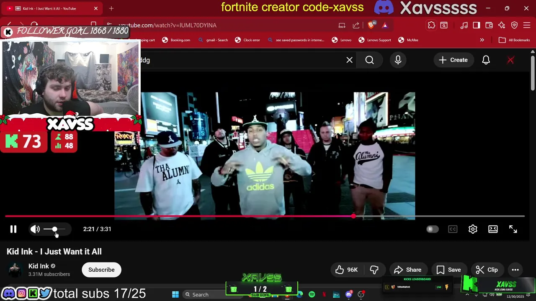The width and height of the screenshot is (536, 301).
Task: Open the video settings gear
Action: 473,229
